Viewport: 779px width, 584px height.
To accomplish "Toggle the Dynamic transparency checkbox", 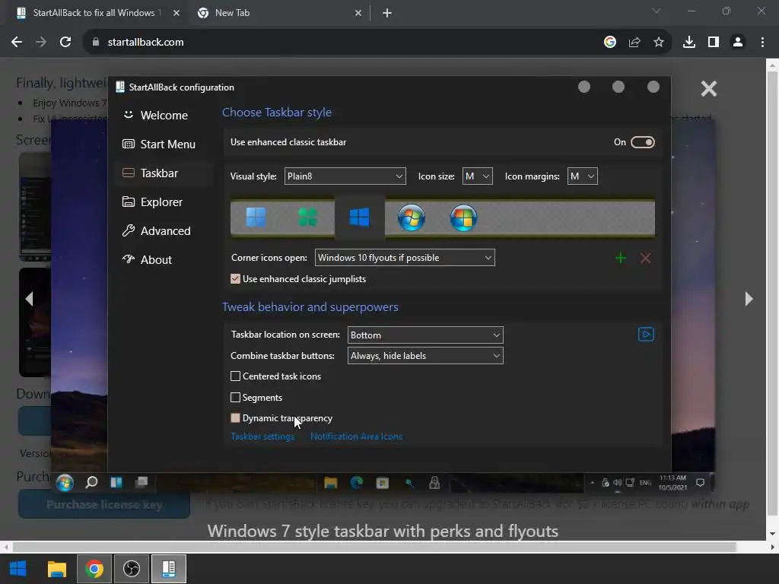I will click(236, 418).
